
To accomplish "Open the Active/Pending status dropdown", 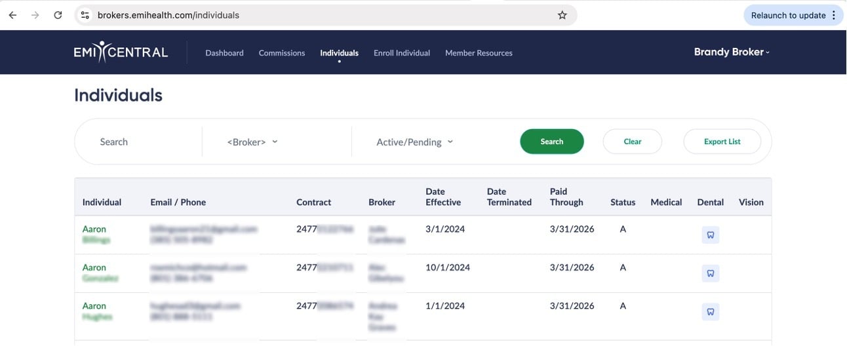I will 414,142.
